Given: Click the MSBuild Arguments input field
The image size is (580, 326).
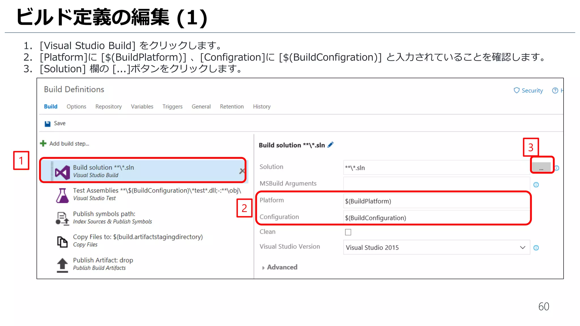Looking at the screenshot, I should (436, 184).
